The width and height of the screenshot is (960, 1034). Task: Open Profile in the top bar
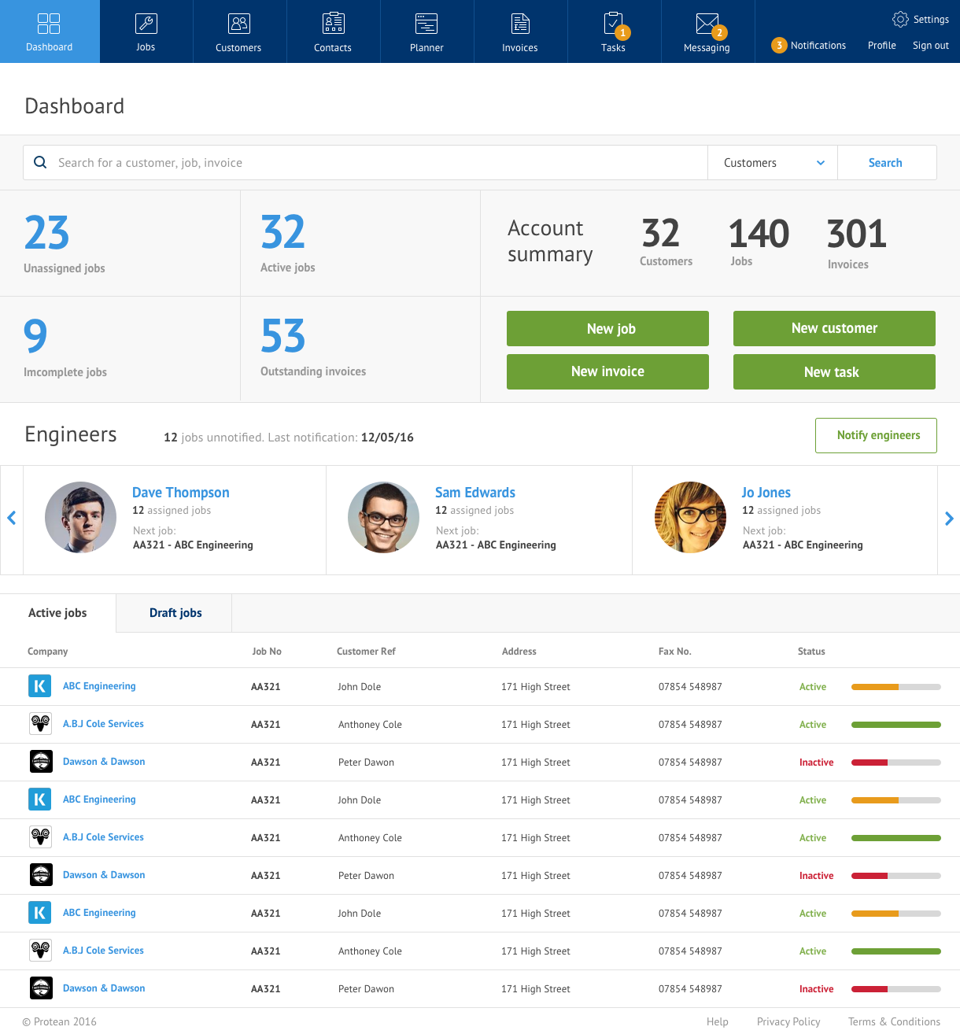[882, 46]
